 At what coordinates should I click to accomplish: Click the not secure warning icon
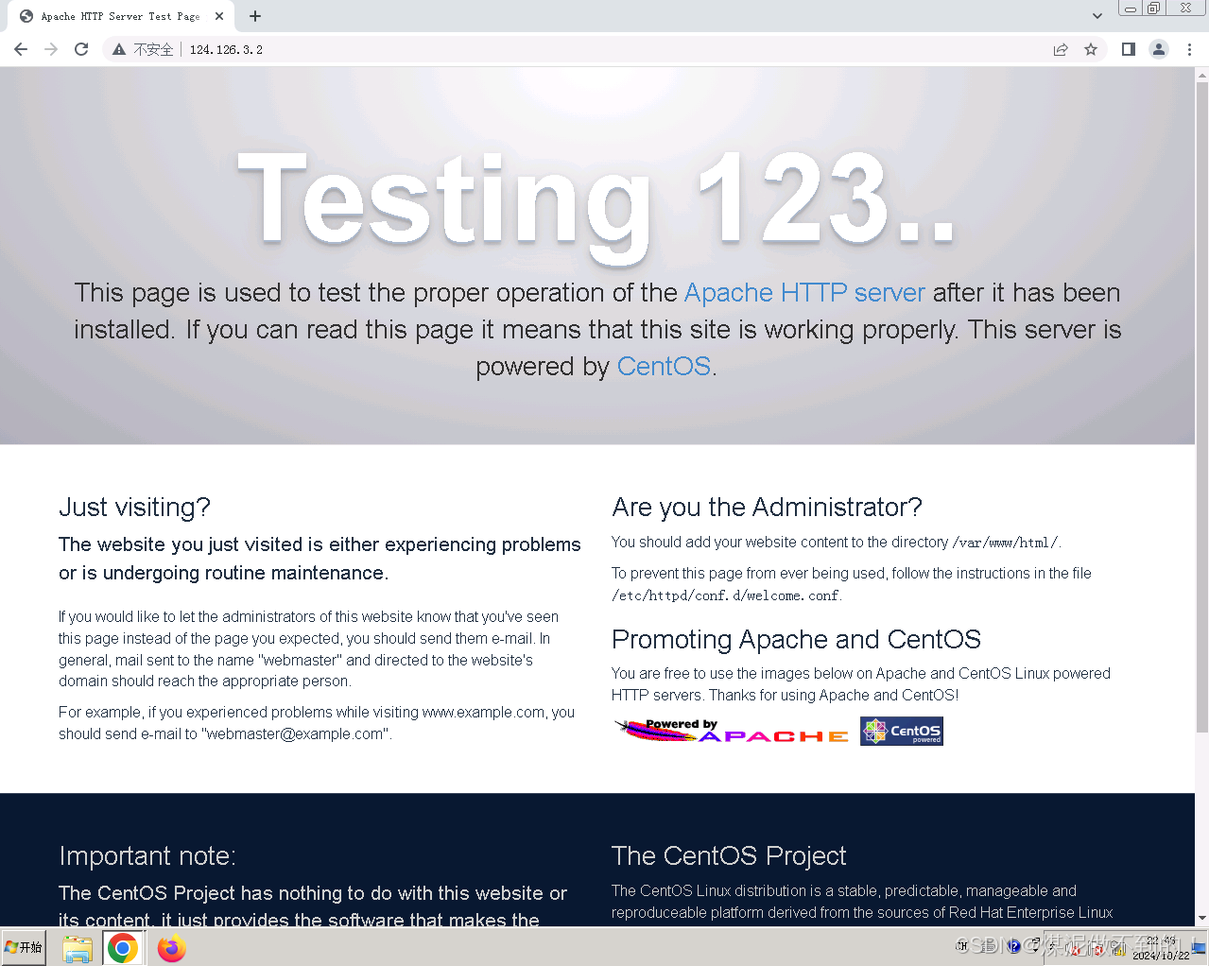119,49
